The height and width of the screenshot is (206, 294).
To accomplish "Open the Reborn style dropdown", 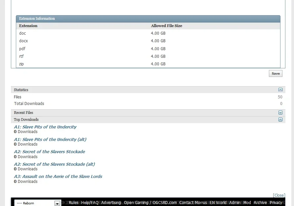I will click(x=37, y=203).
